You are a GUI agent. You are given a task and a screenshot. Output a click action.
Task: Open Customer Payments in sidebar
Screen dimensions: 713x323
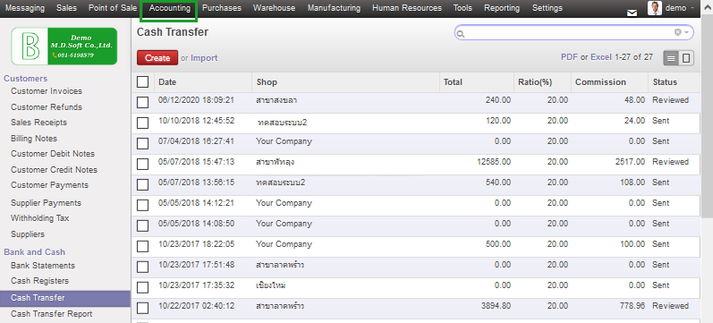49,184
